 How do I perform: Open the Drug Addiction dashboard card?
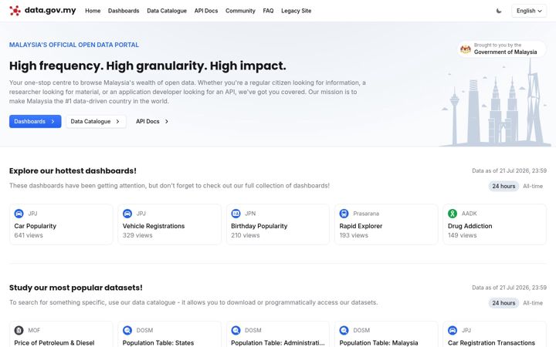click(495, 224)
